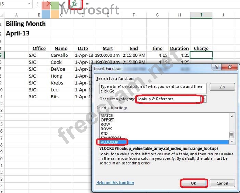Click the Start header cell
The image size is (240, 193).
pos(108,49)
